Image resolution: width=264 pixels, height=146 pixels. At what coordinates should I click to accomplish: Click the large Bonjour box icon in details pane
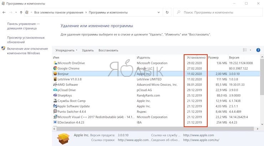coord(63,139)
